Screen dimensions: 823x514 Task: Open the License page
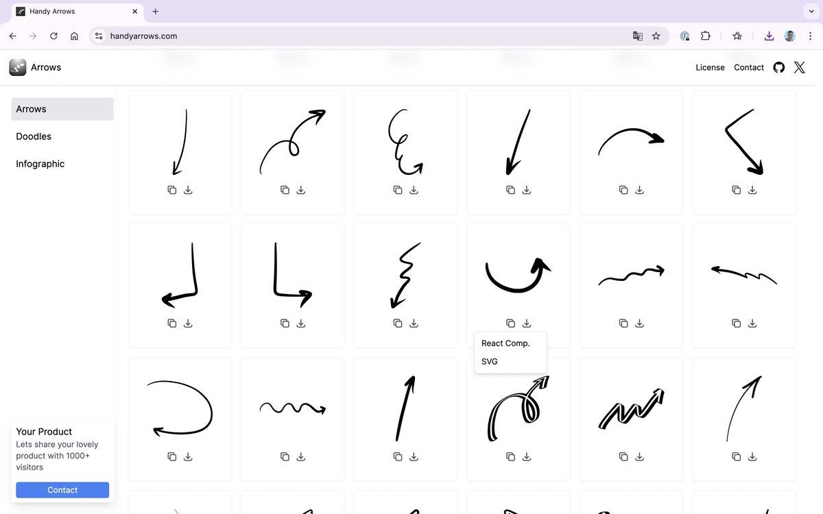click(710, 67)
